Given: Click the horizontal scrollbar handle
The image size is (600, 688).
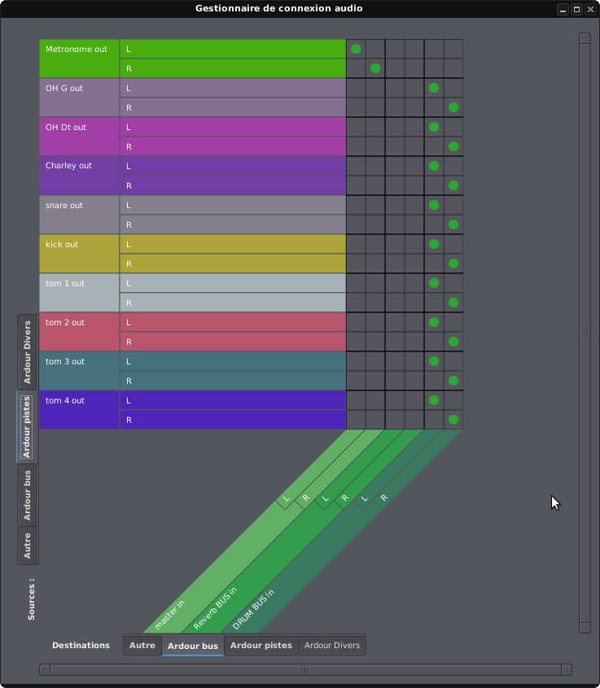Looking at the screenshot, I should click(x=305, y=669).
